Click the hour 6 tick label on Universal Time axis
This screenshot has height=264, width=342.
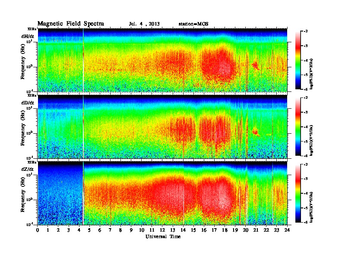100,230
